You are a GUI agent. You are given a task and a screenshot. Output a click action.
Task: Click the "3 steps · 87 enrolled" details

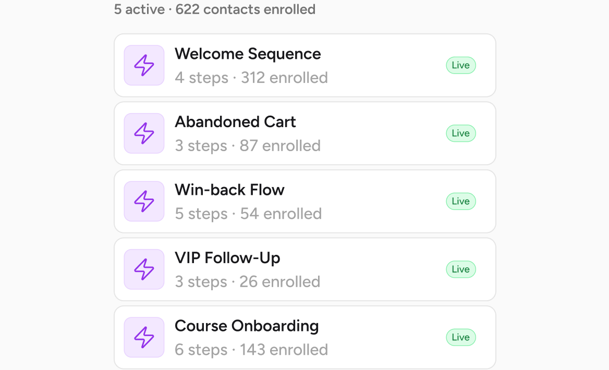[x=248, y=146]
